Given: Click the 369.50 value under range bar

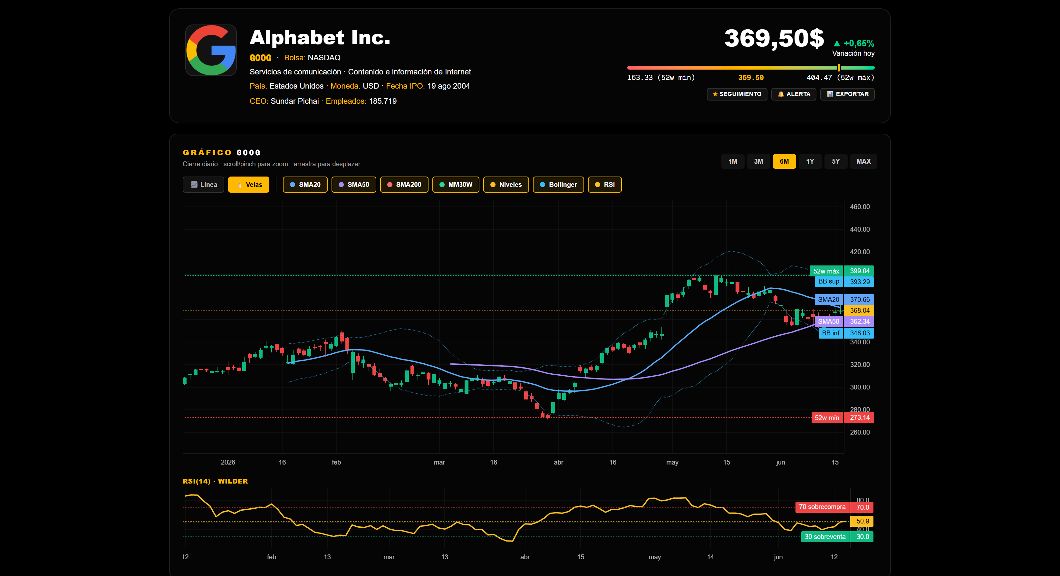Looking at the screenshot, I should coord(751,78).
